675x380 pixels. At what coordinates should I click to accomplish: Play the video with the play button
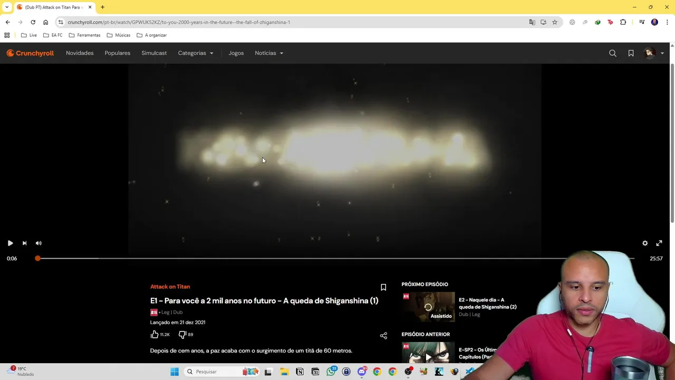10,243
